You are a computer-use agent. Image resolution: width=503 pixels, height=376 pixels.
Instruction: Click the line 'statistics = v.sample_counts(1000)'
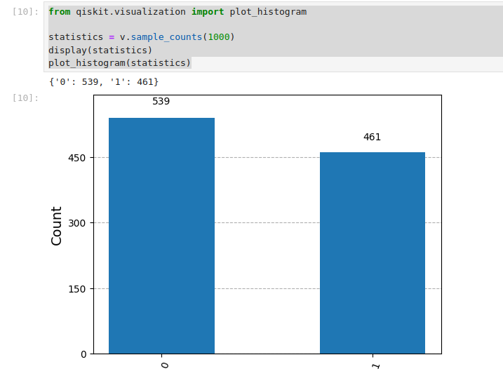click(142, 37)
